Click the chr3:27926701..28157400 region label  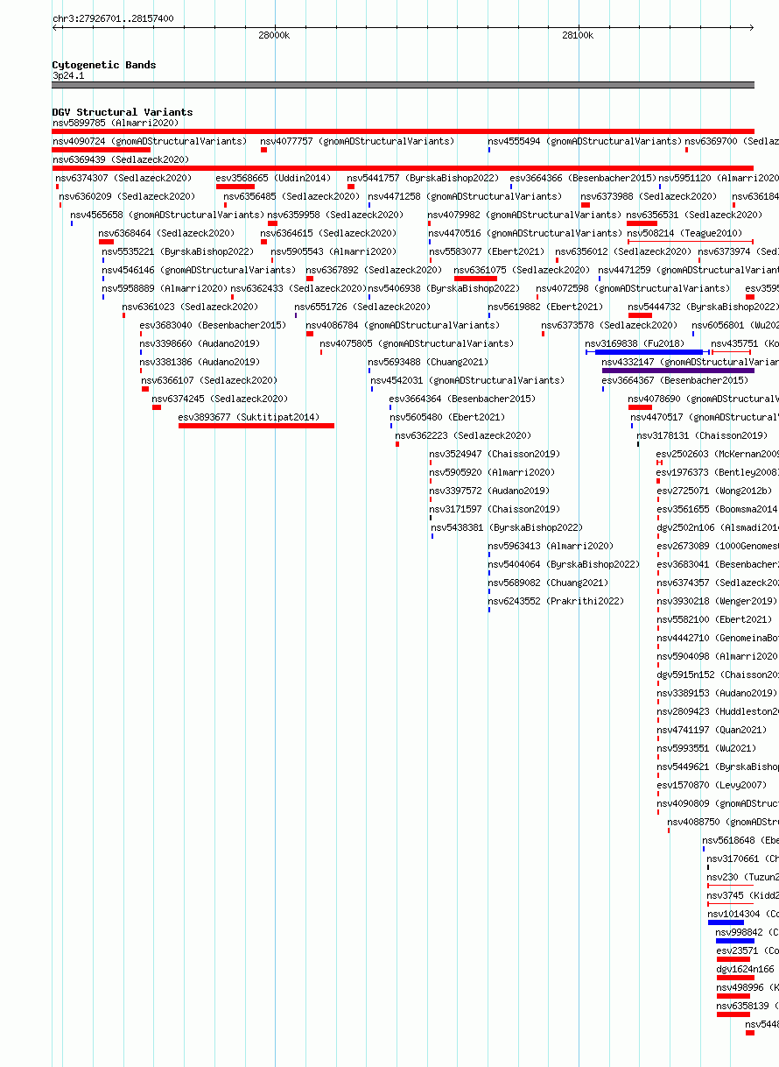pos(113,18)
